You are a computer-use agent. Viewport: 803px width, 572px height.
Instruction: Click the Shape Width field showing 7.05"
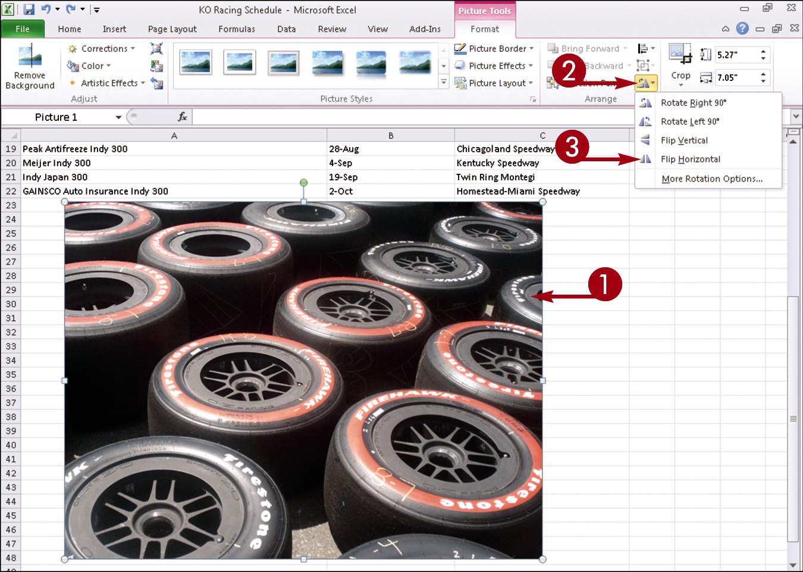(737, 77)
